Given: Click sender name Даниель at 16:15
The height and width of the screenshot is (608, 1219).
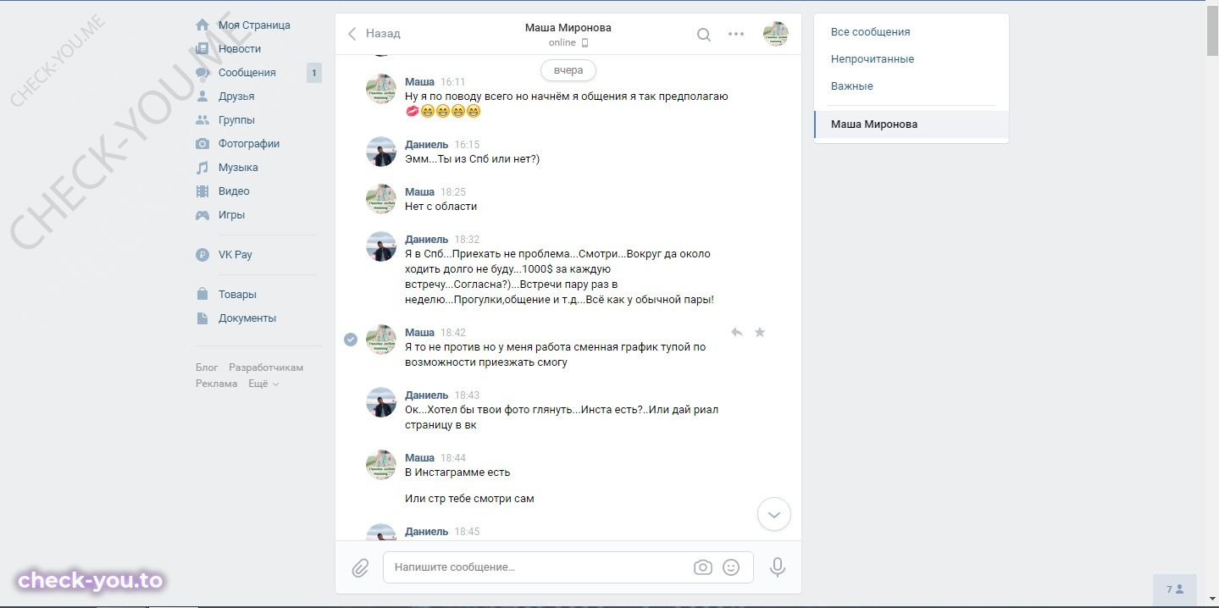Looking at the screenshot, I should pos(427,145).
